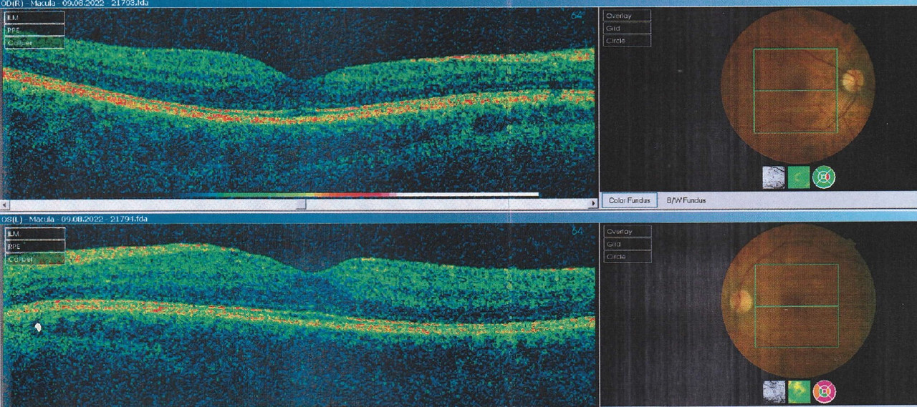
Task: Toggle Grid on left eye fundus
Action: click(627, 244)
